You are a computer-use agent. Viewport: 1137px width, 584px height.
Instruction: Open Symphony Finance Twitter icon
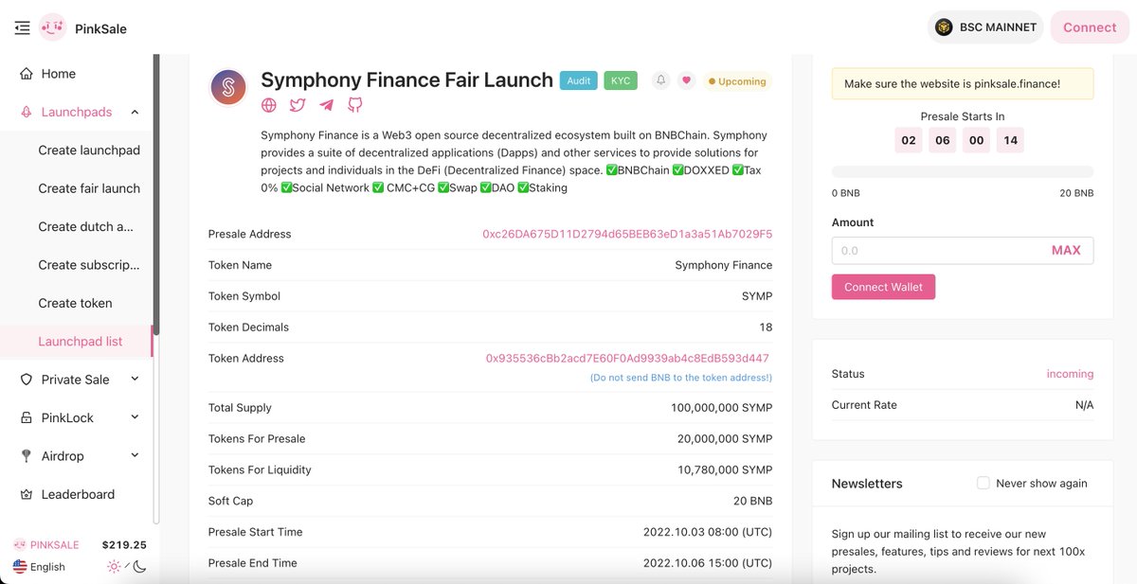298,105
